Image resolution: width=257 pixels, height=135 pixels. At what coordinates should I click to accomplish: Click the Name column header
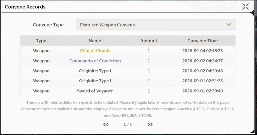pyautogui.click(x=95, y=41)
